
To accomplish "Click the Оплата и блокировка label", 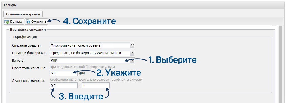I will click(x=29, y=53).
